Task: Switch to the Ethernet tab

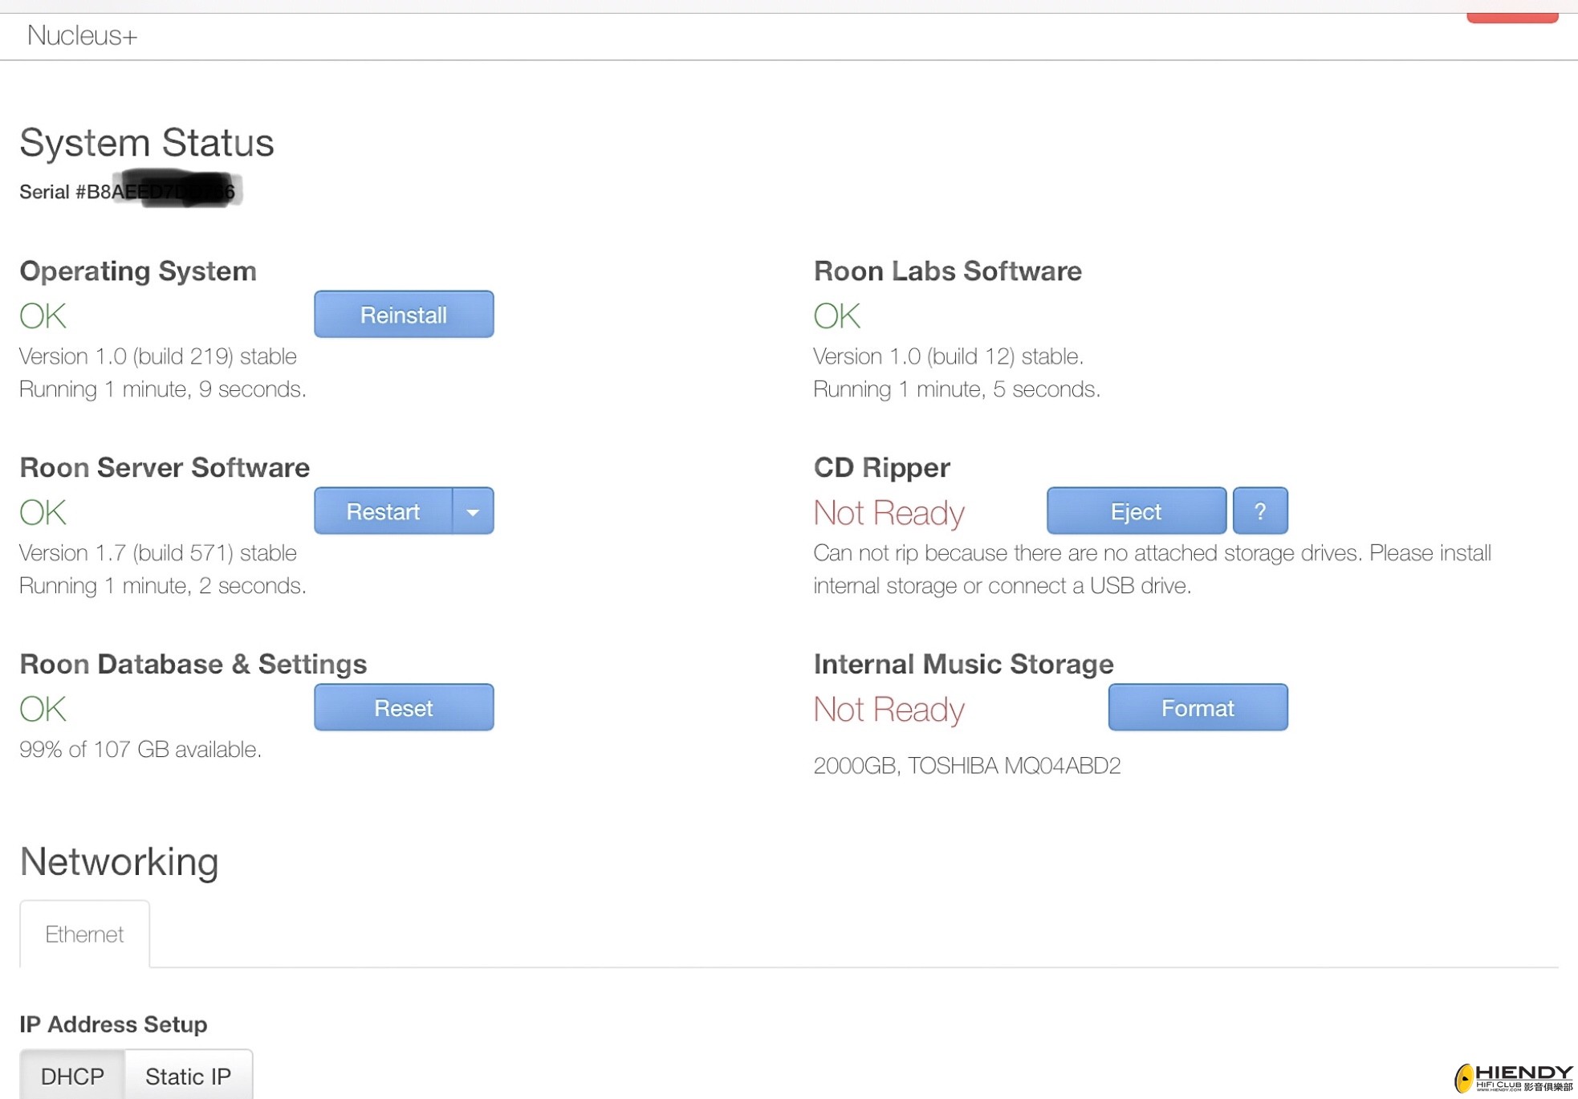Action: (x=84, y=934)
